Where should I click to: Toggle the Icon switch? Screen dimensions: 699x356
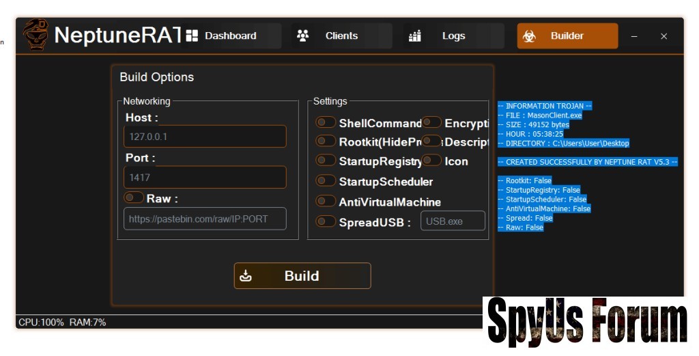[431, 161]
